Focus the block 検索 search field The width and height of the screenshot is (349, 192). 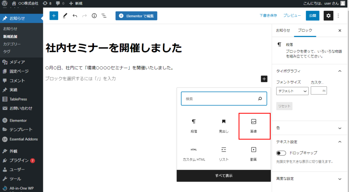pos(220,99)
